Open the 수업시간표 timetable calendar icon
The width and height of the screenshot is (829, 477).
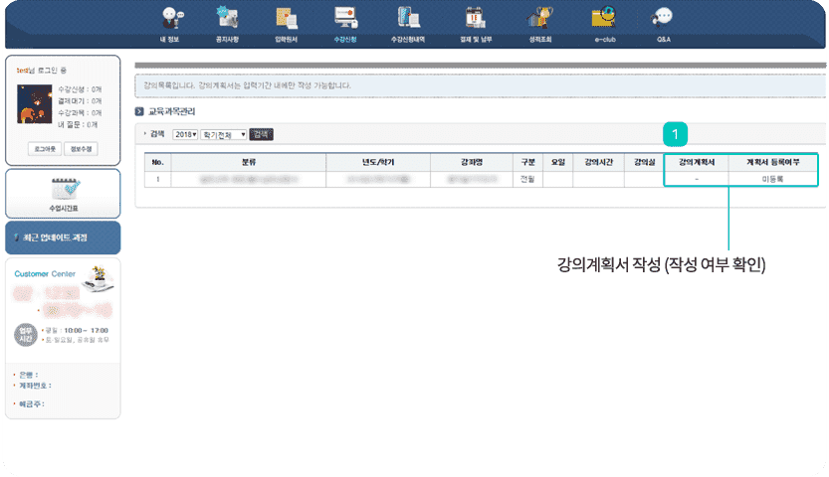(x=63, y=189)
